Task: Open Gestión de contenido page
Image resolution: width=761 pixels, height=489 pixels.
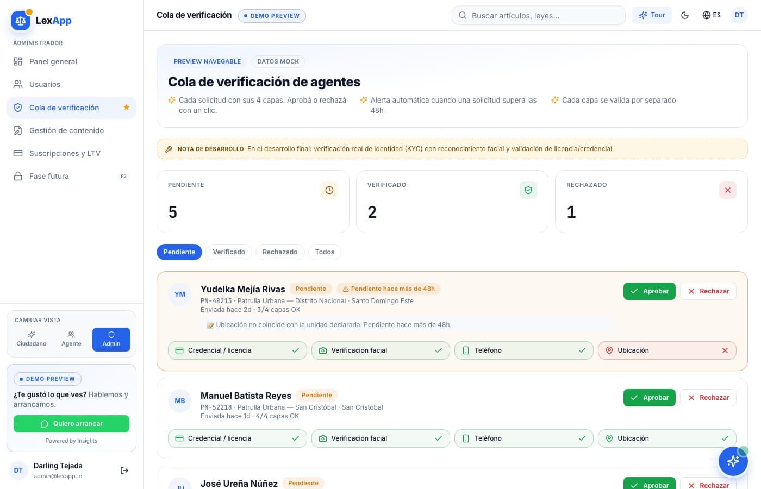Action: click(x=71, y=130)
